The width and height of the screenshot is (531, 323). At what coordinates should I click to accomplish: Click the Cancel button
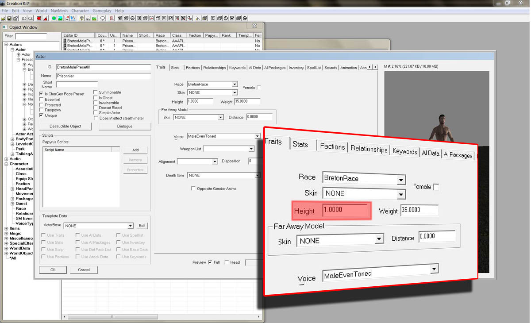(x=84, y=269)
